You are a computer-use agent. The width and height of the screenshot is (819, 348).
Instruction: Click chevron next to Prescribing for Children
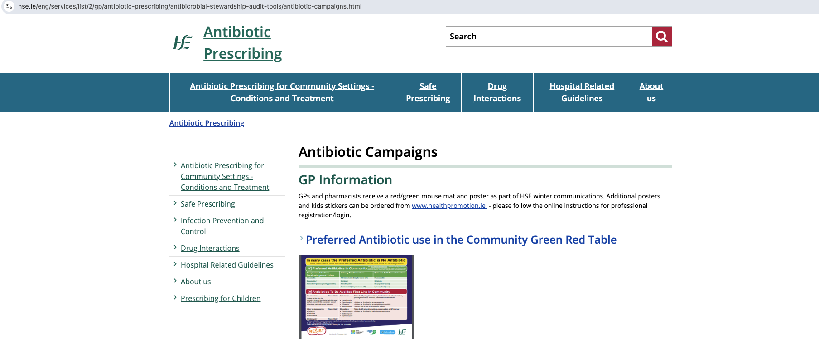pyautogui.click(x=175, y=298)
